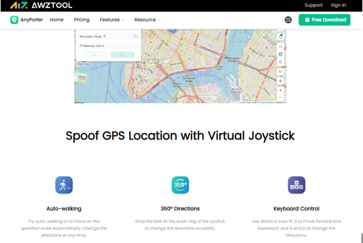Image resolution: width=363 pixels, height=243 pixels.
Task: Click the Free Download button
Action: [x=324, y=20]
